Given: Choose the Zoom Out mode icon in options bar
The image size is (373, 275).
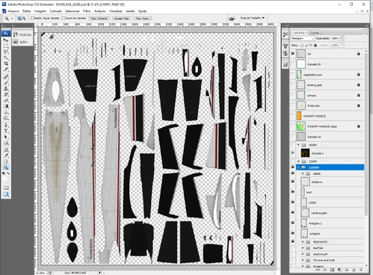Looking at the screenshot, I should click(24, 18).
